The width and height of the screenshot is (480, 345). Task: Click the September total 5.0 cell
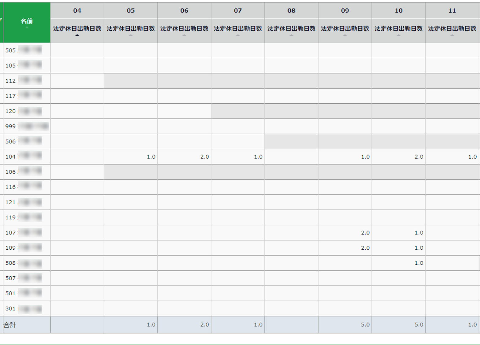(x=345, y=325)
